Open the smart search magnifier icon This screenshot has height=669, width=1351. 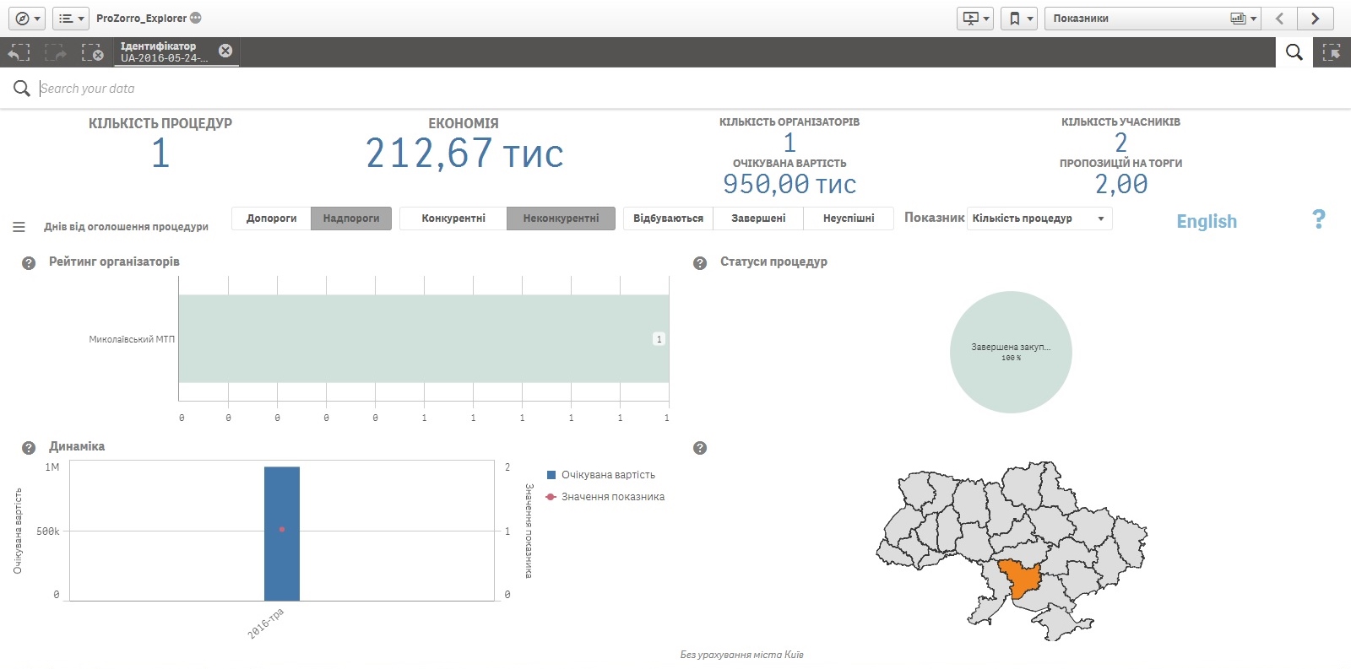pos(1294,52)
